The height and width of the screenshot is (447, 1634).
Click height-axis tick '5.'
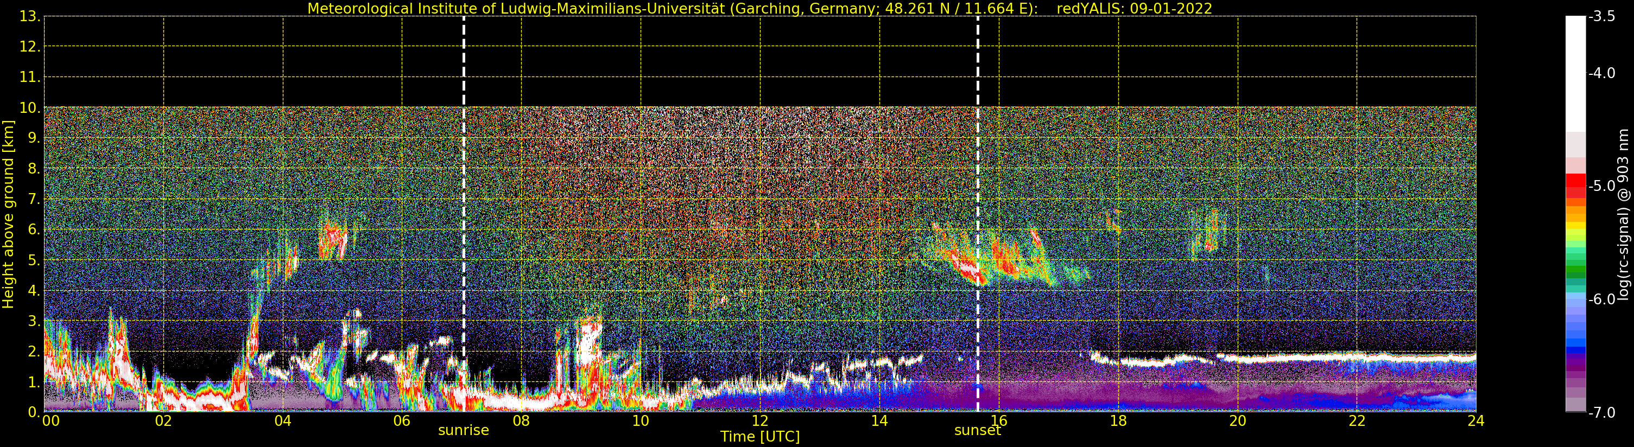point(34,260)
